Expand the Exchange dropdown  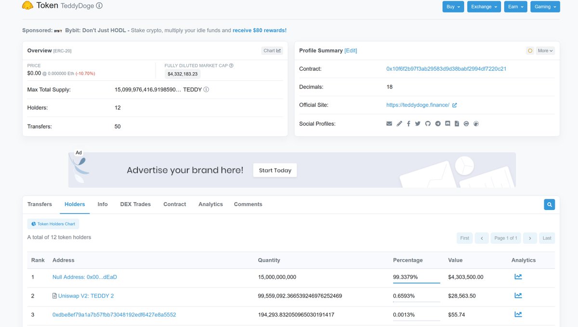point(484,7)
